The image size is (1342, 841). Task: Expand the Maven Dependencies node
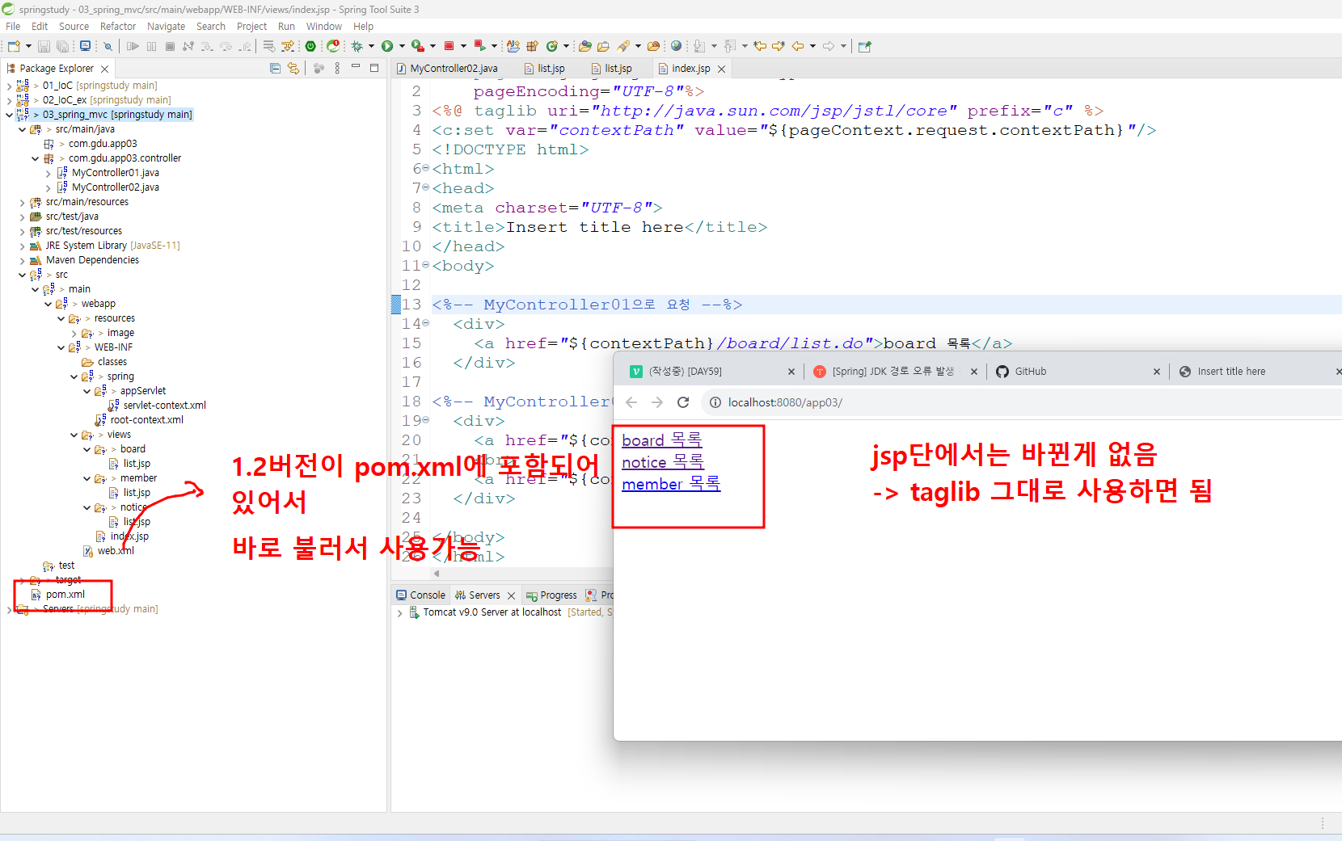22,260
